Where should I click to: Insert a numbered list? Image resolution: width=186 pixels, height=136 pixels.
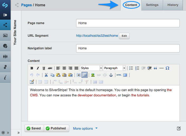click(x=137, y=68)
